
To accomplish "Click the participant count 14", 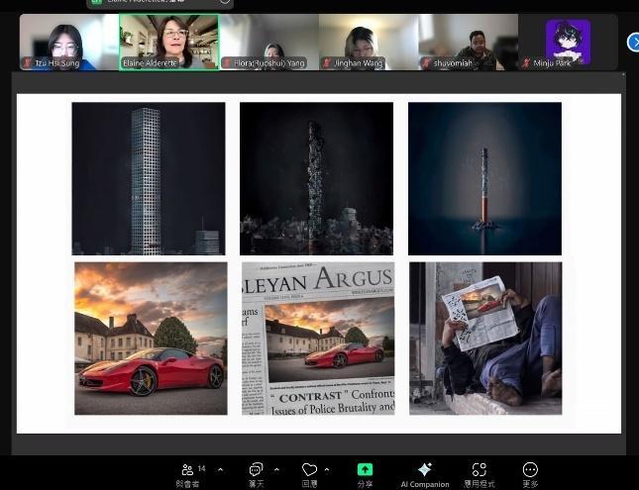I will 202,468.
